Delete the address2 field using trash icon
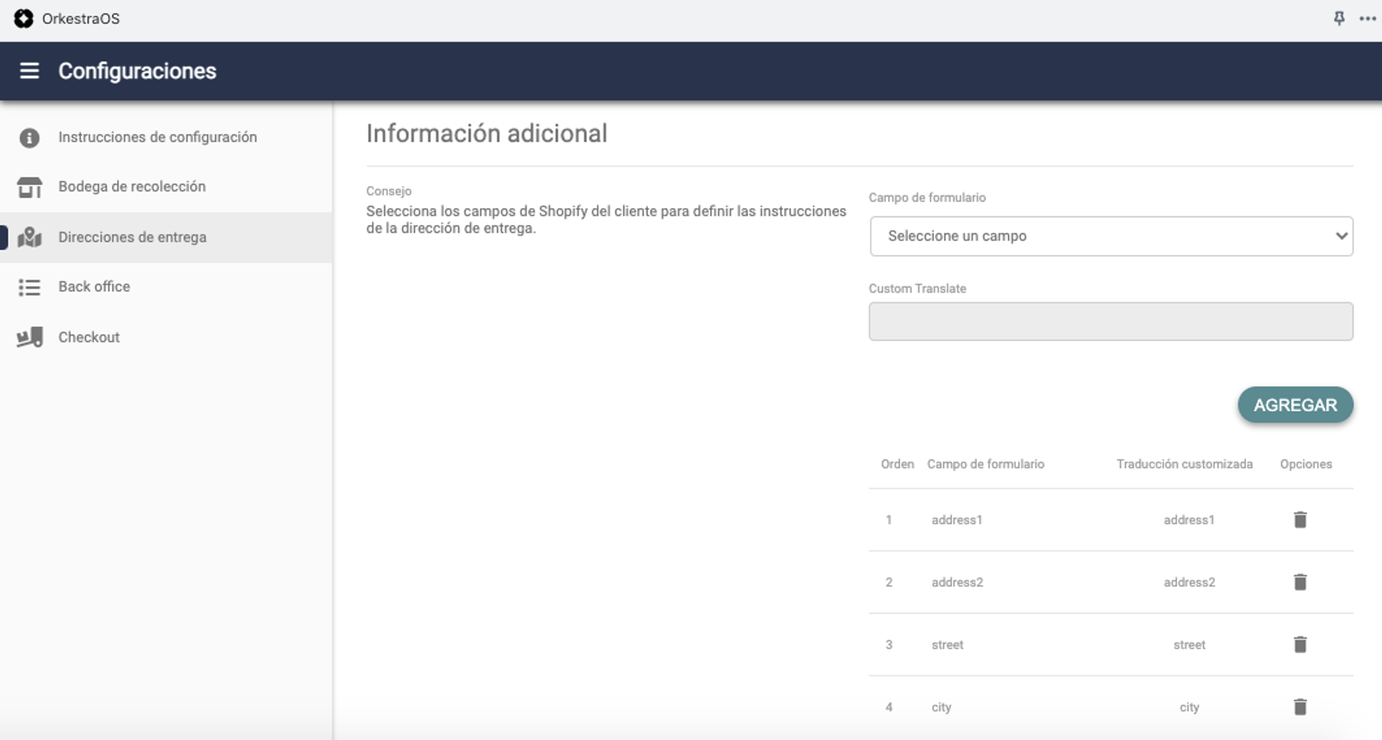Image resolution: width=1382 pixels, height=740 pixels. click(x=1300, y=582)
